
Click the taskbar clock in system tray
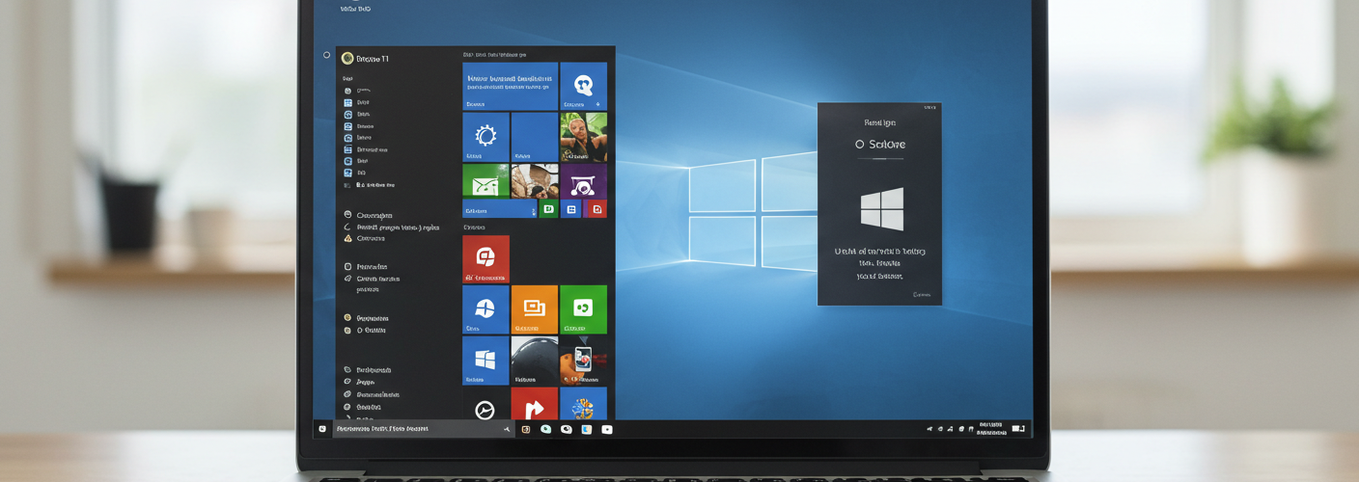[990, 428]
